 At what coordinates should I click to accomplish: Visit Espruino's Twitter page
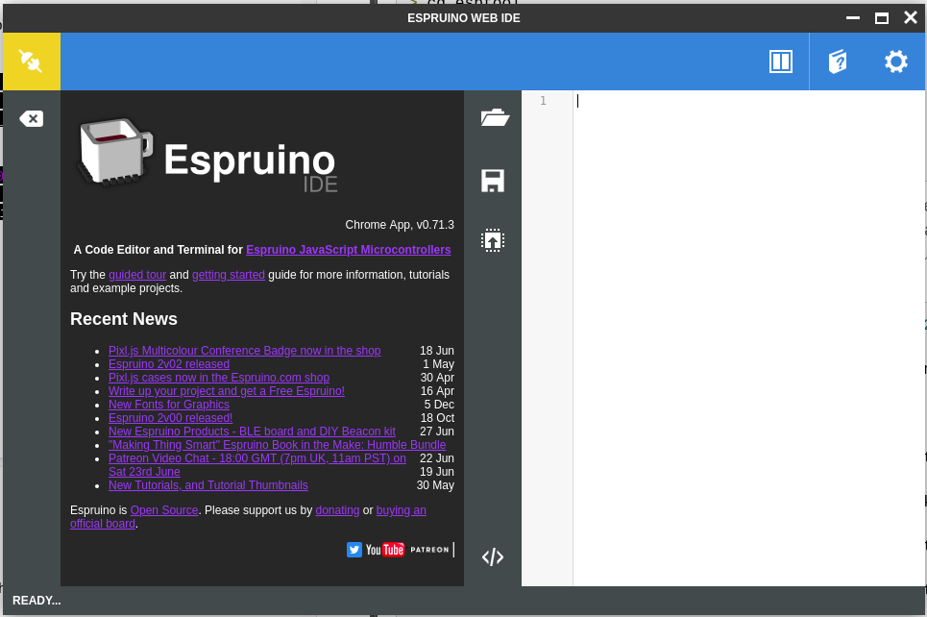pos(354,549)
